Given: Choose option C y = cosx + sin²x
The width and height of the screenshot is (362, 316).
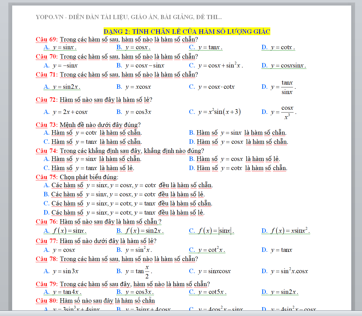Looking at the screenshot, I should pyautogui.click(x=216, y=66).
